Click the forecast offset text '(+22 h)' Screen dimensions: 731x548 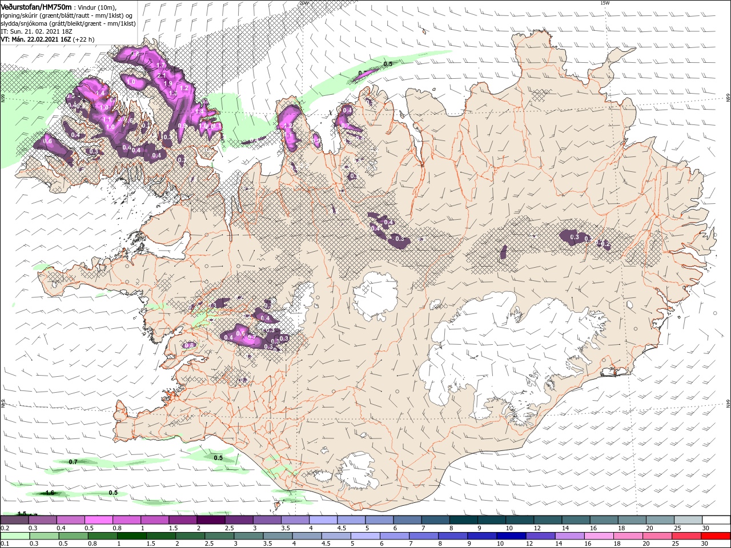pos(83,39)
